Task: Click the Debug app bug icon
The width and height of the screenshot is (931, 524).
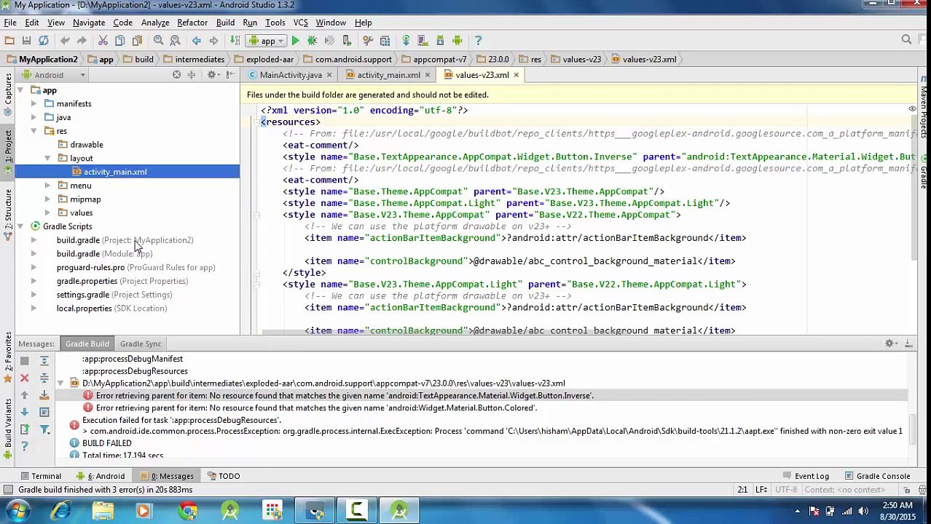Action: tap(312, 41)
